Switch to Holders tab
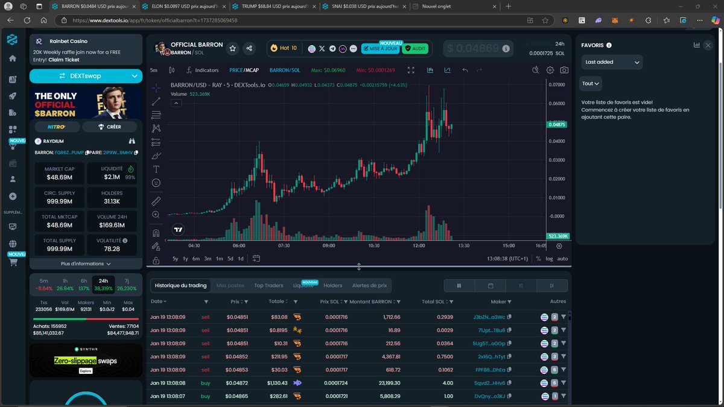724x407 pixels. [332, 285]
